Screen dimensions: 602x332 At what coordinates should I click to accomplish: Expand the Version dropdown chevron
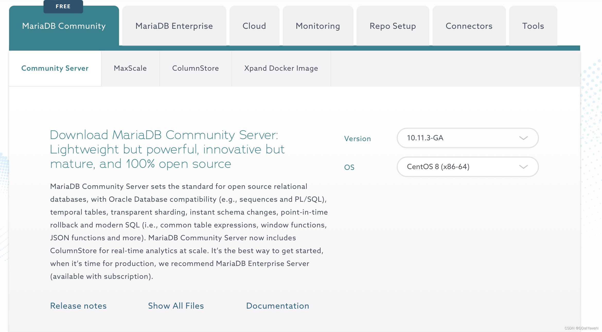523,138
